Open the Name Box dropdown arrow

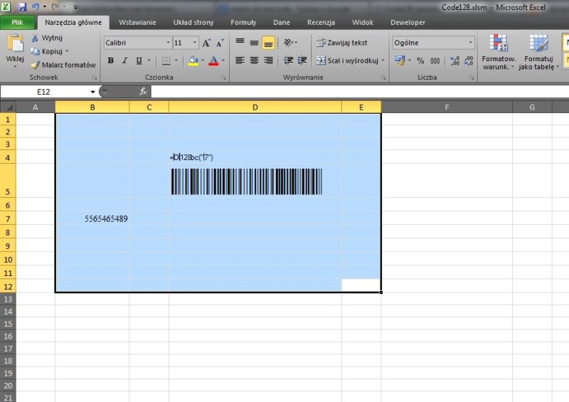pos(92,92)
